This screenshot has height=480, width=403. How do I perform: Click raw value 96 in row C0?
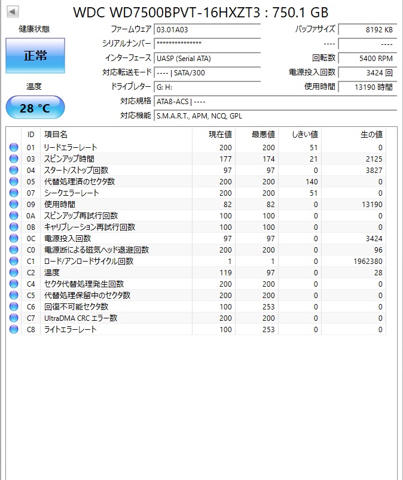point(378,250)
